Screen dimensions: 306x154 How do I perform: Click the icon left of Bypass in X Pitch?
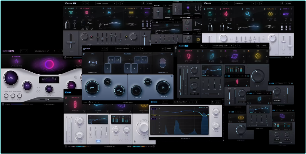tap(162, 49)
